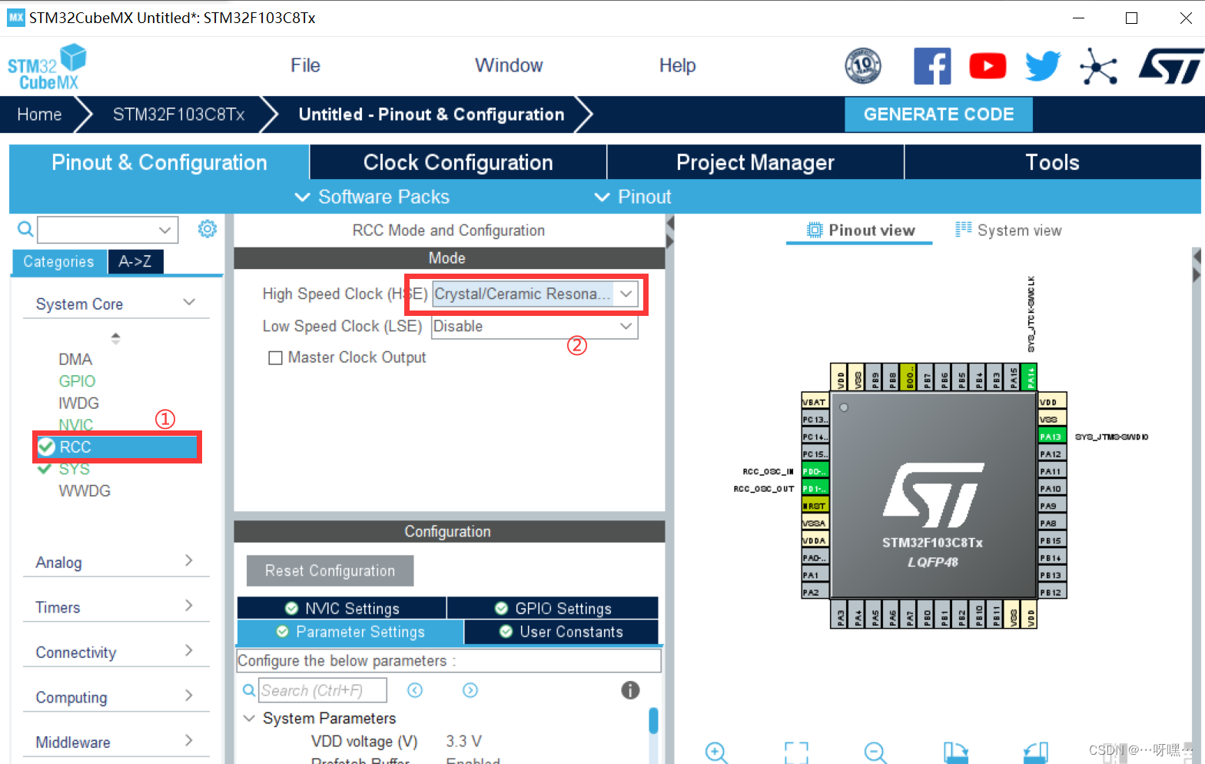
Task: Open the Low Speed Clock (LSE) dropdown
Action: coord(535,326)
